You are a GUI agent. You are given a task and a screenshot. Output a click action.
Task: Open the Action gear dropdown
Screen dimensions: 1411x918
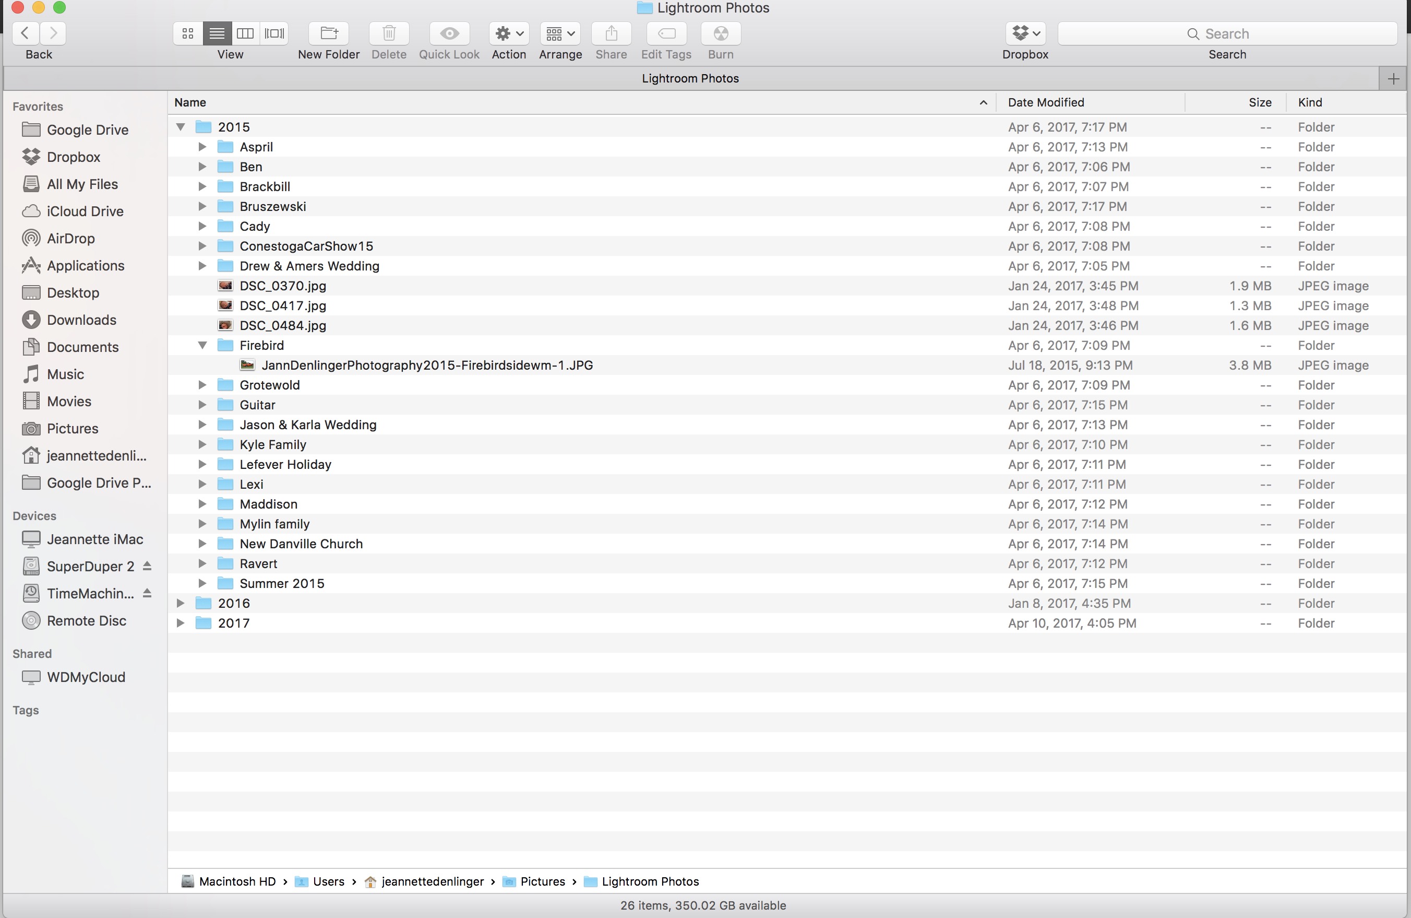coord(509,34)
